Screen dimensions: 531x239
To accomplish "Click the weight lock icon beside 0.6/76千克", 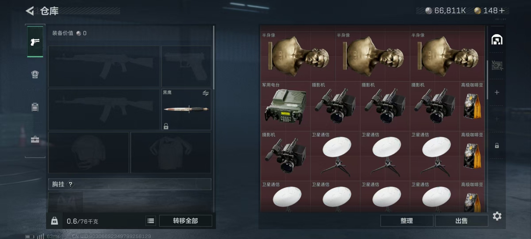I will [x=54, y=221].
